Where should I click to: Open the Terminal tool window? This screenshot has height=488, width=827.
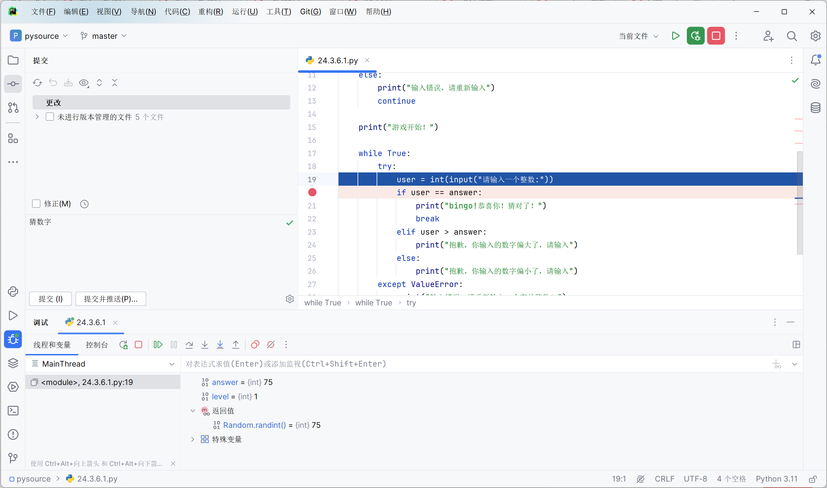[13, 410]
